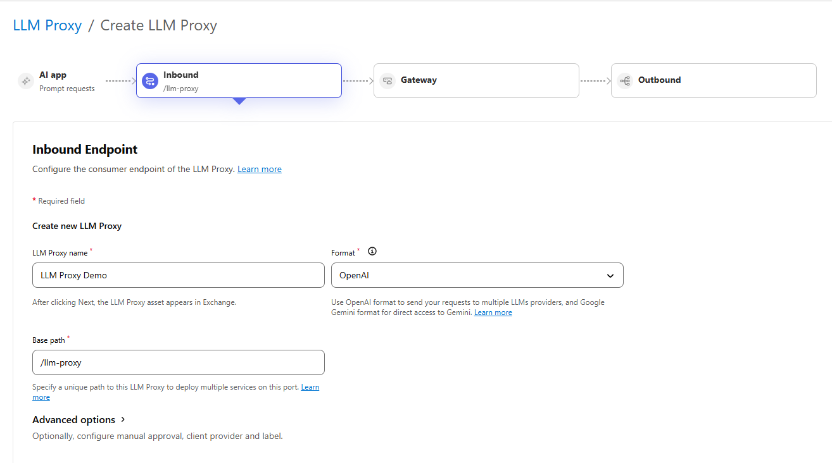
Task: Select the Gateway step card
Action: coord(476,80)
